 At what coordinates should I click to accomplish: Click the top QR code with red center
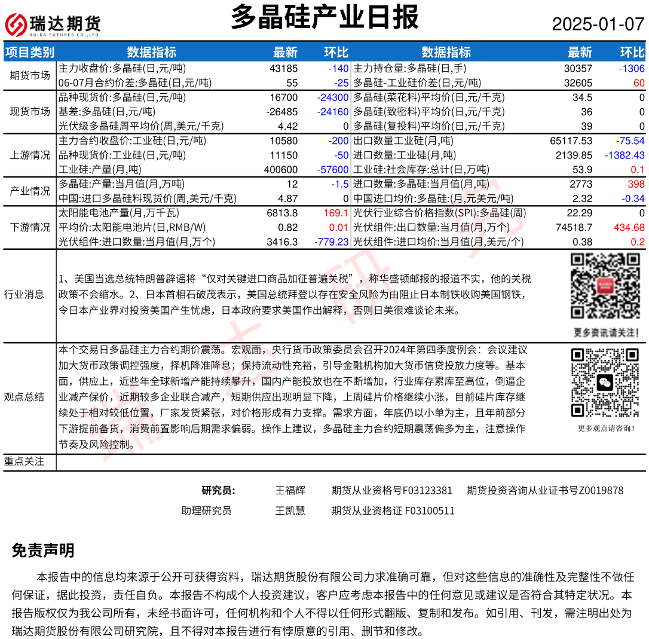tap(605, 286)
